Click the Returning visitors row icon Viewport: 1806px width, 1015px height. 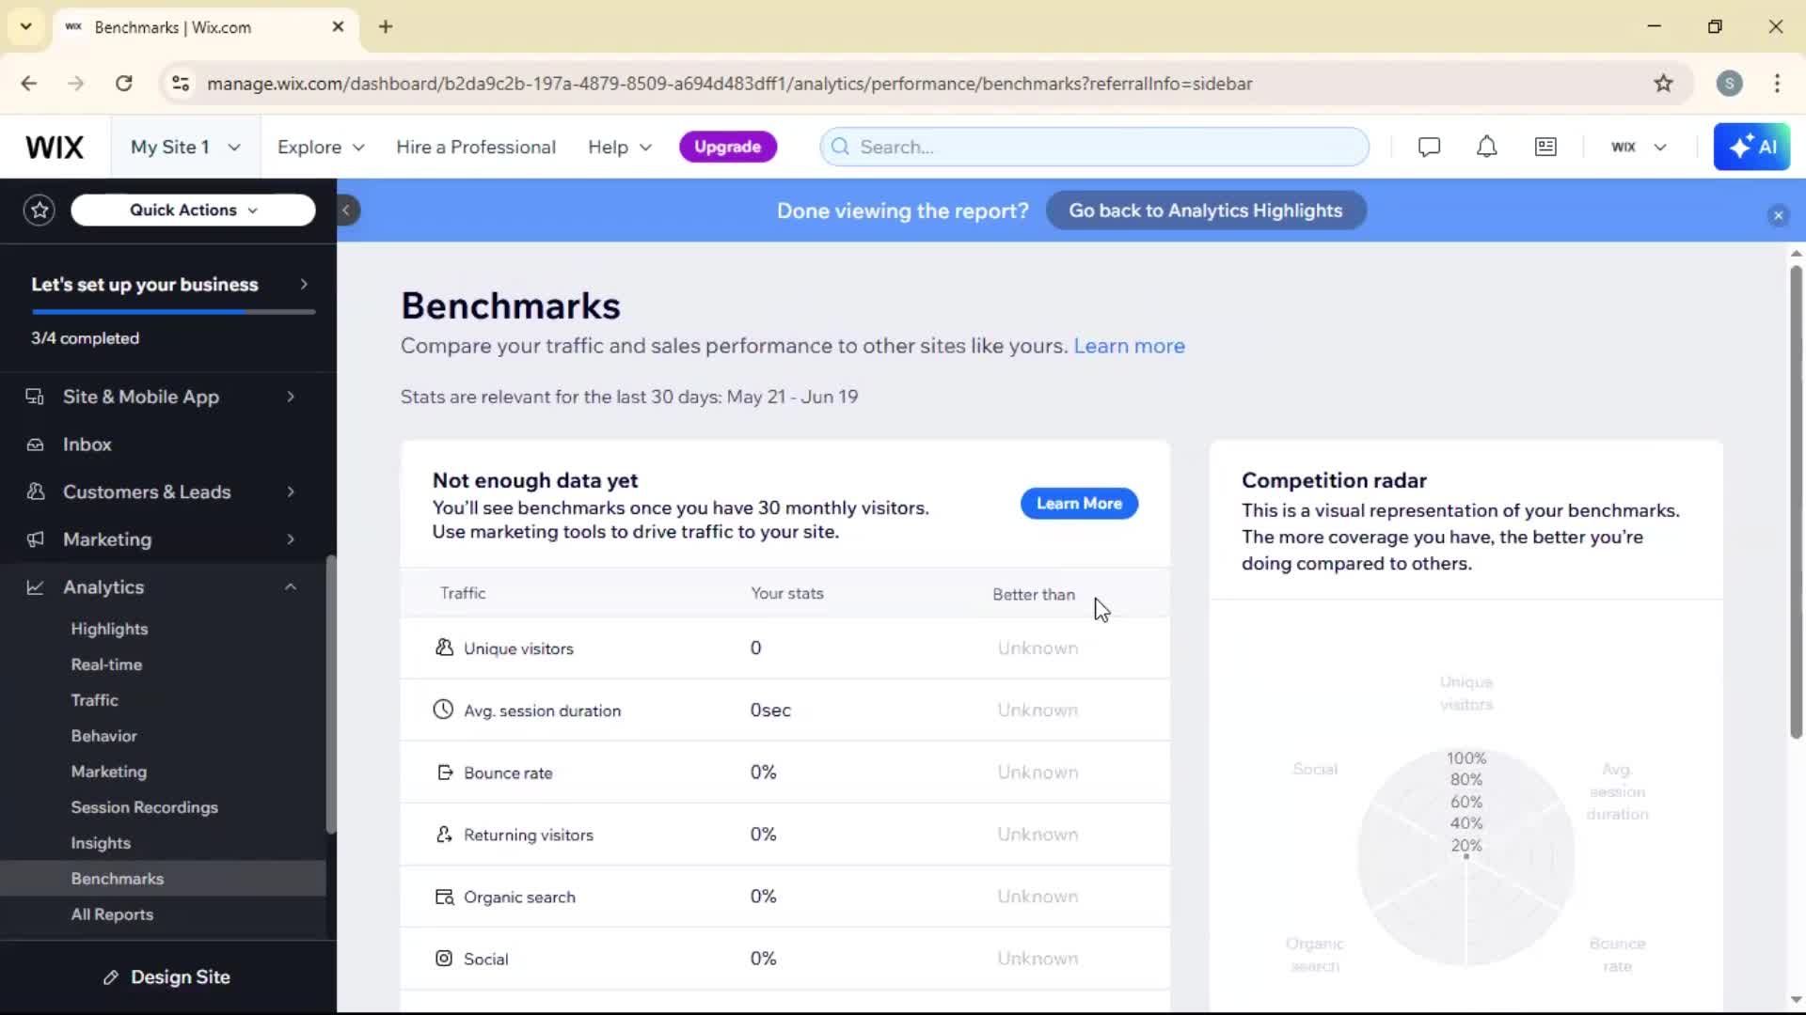[444, 835]
